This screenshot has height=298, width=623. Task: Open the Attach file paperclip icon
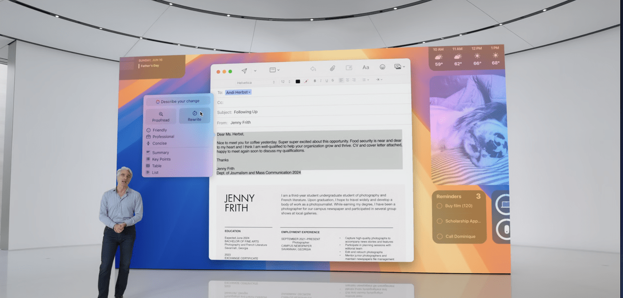point(332,68)
